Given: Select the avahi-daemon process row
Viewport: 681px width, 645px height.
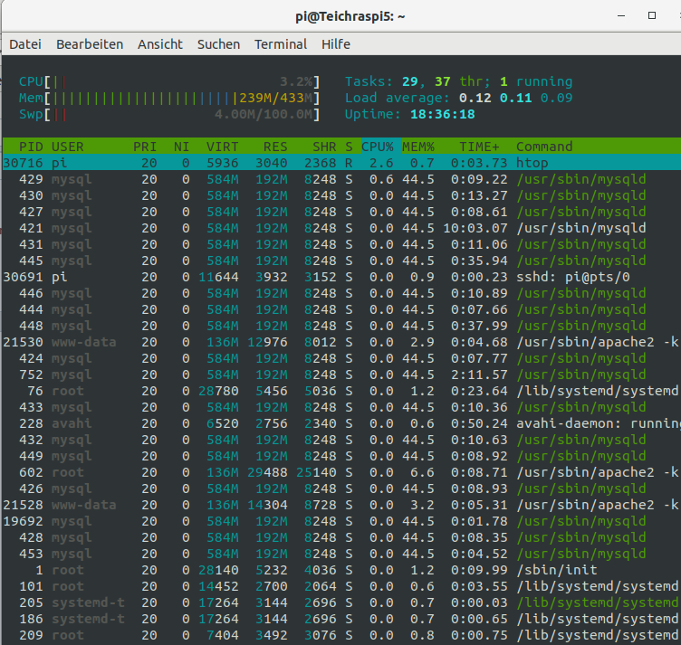Looking at the screenshot, I should pos(341,423).
